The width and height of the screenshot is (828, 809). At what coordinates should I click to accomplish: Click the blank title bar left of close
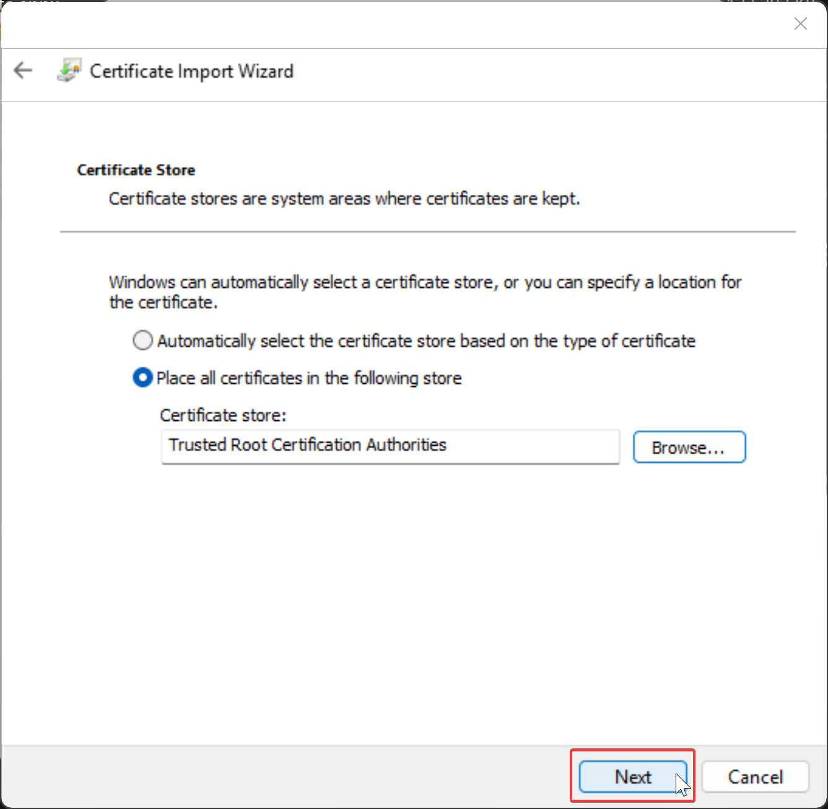403,24
